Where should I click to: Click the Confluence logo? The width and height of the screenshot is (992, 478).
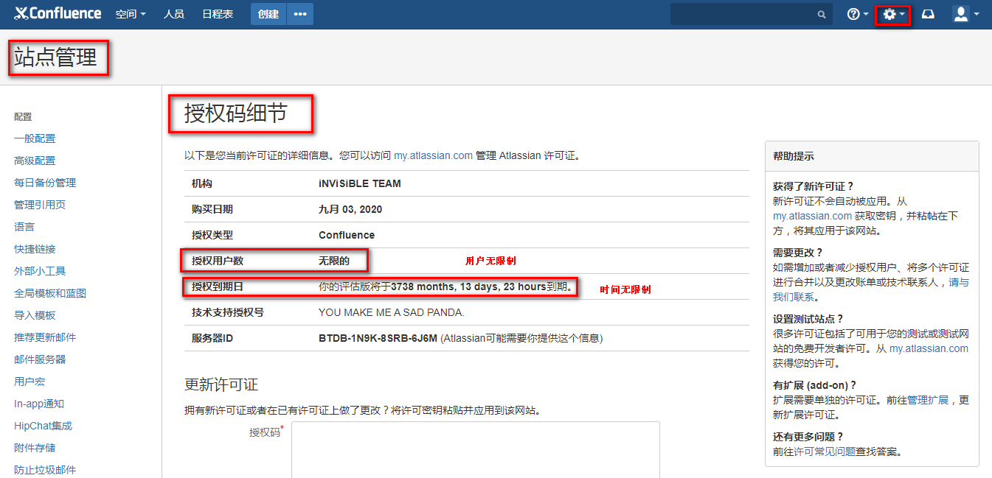click(58, 13)
